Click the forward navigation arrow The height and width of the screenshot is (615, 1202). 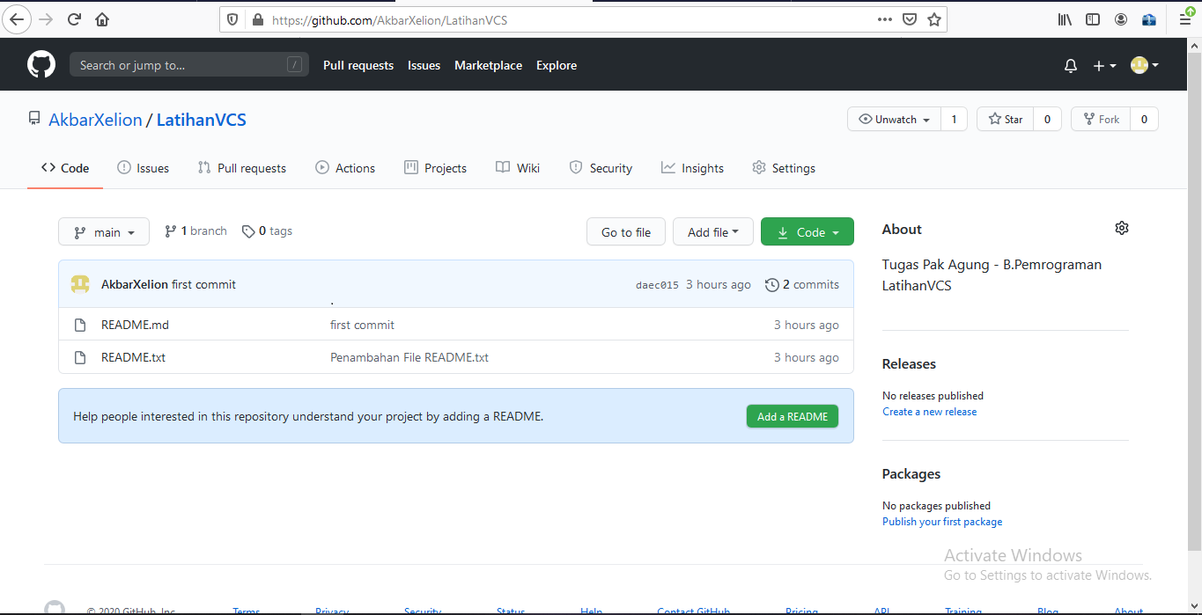(46, 19)
